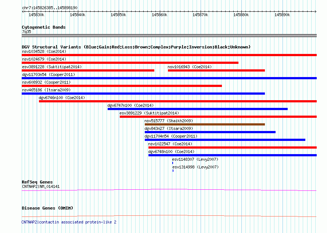This screenshot has width=327, height=233.
Task: Click the dgv6748n100 (Coe2014) label
Action: 171,152
